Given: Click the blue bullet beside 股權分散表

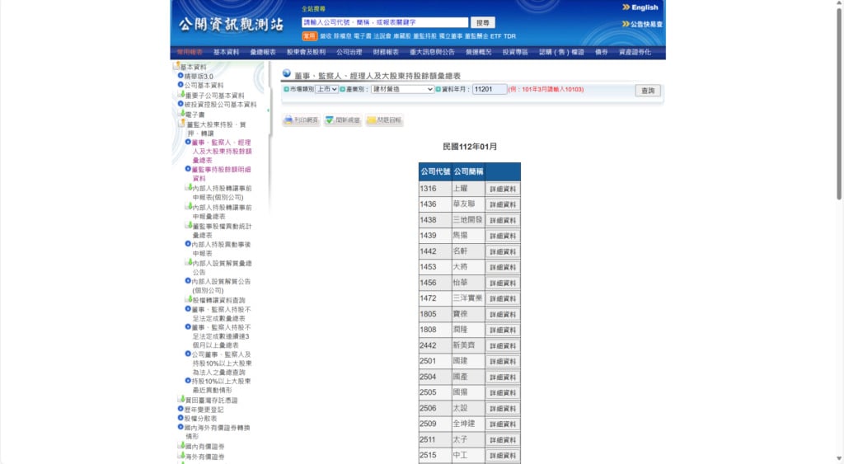Looking at the screenshot, I should (x=181, y=418).
